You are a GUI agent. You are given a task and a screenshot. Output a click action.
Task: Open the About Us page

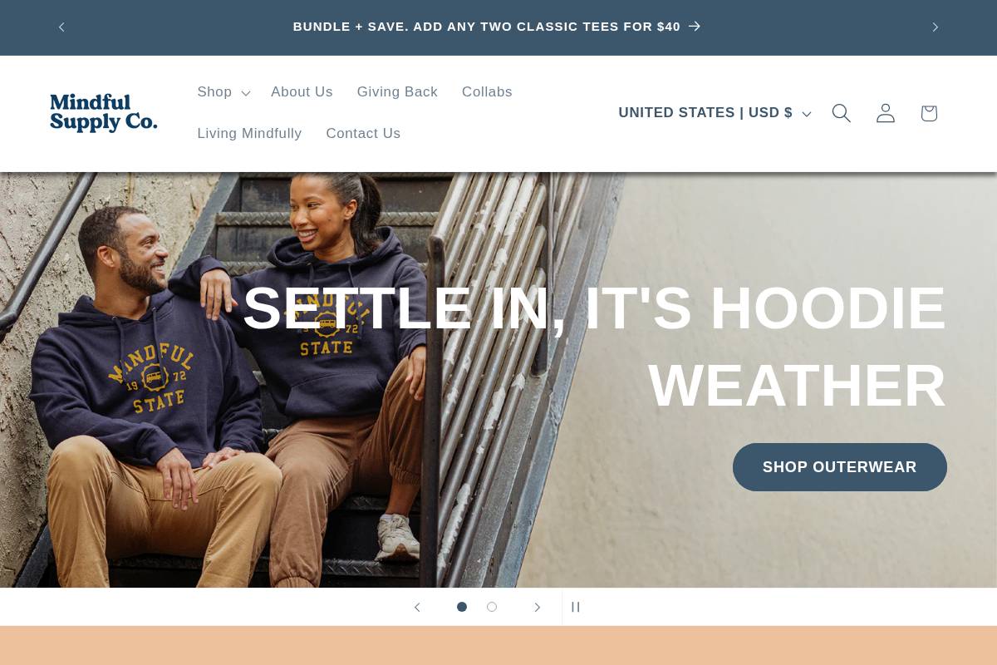click(x=302, y=92)
